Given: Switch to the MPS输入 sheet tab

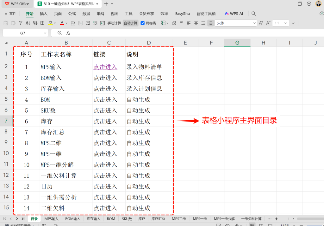Looking at the screenshot, I should [x=51, y=219].
